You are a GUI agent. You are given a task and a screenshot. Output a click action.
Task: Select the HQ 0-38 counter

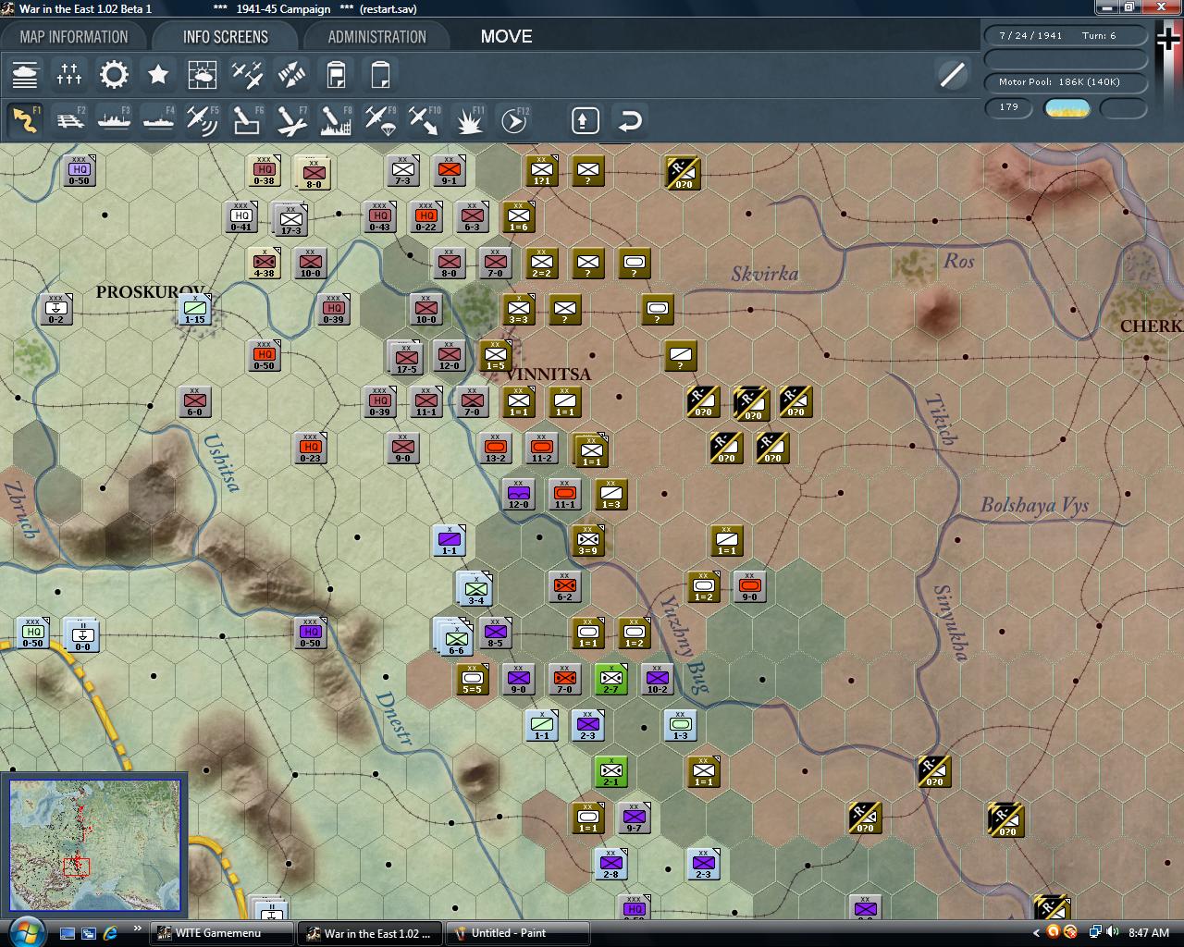click(x=264, y=170)
